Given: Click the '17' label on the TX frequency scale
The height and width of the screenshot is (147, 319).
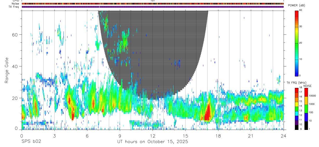Looking at the screenshot, I should (301, 92).
